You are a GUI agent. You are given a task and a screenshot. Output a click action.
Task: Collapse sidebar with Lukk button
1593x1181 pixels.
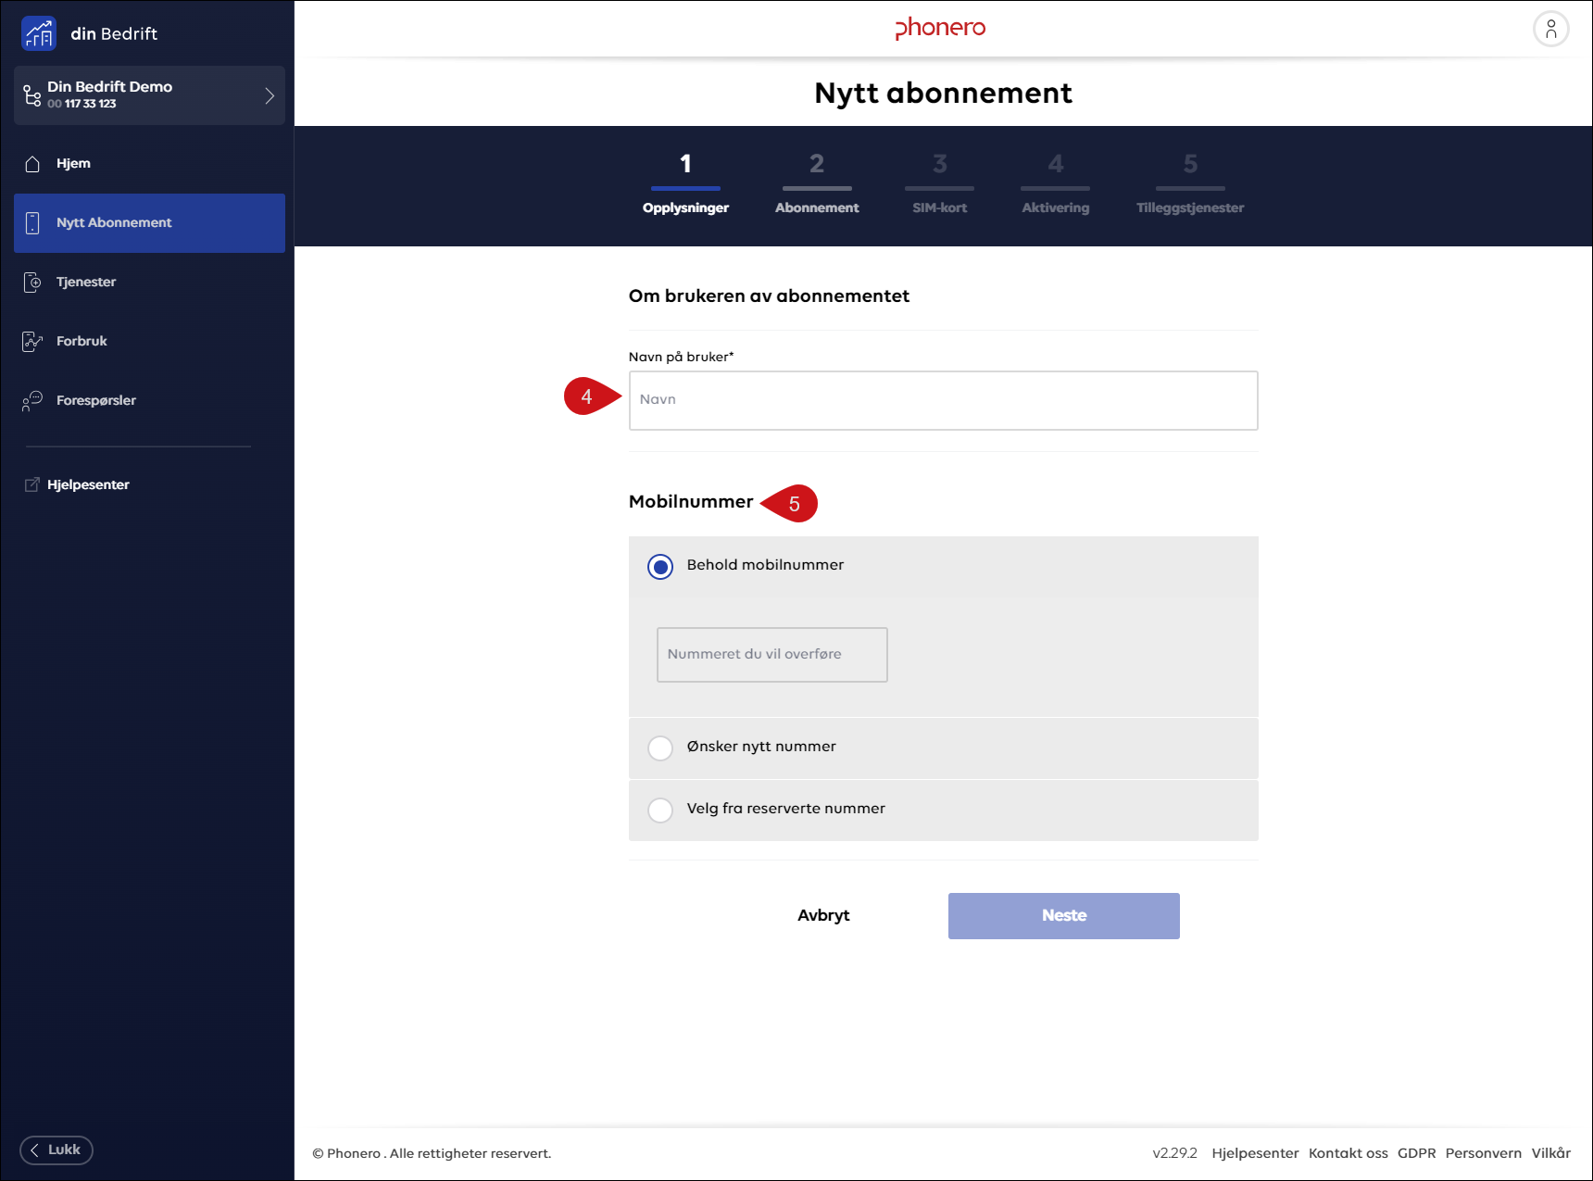56,1150
